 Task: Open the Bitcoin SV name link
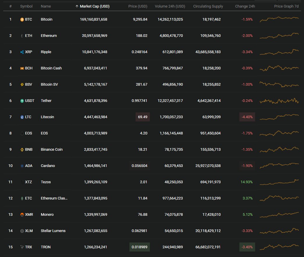(49, 85)
